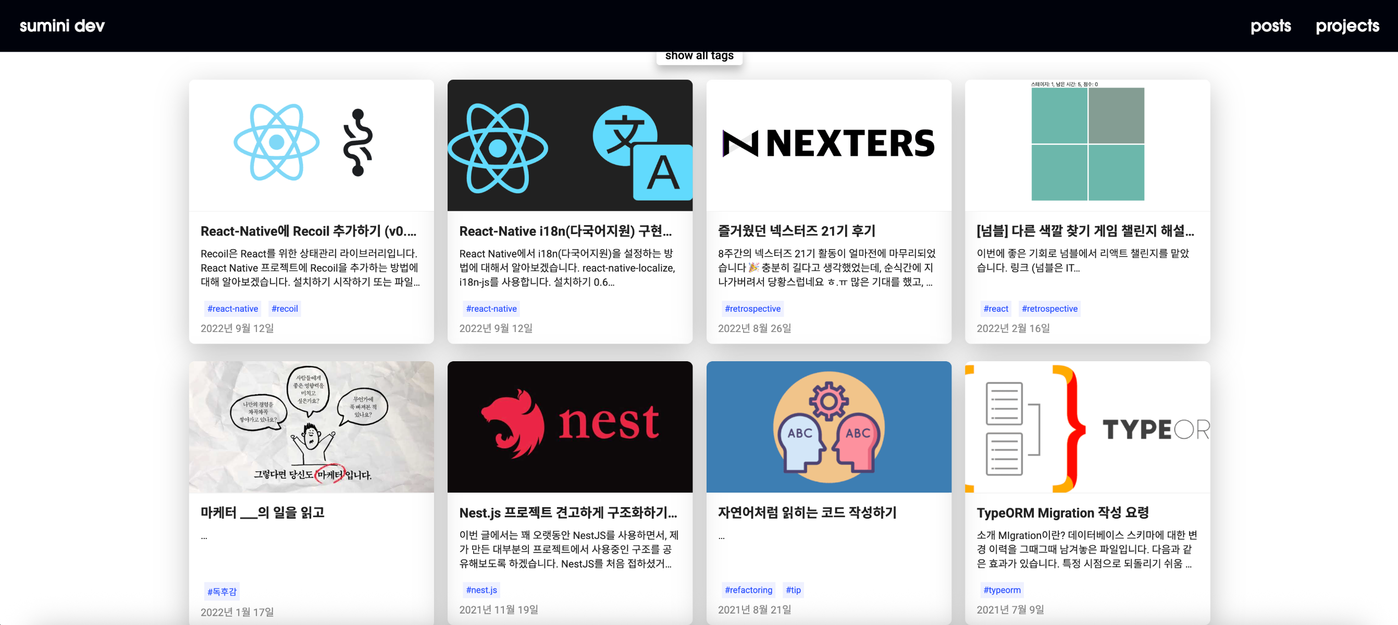Click the NEXTERS logo image
The width and height of the screenshot is (1398, 625).
coord(828,143)
